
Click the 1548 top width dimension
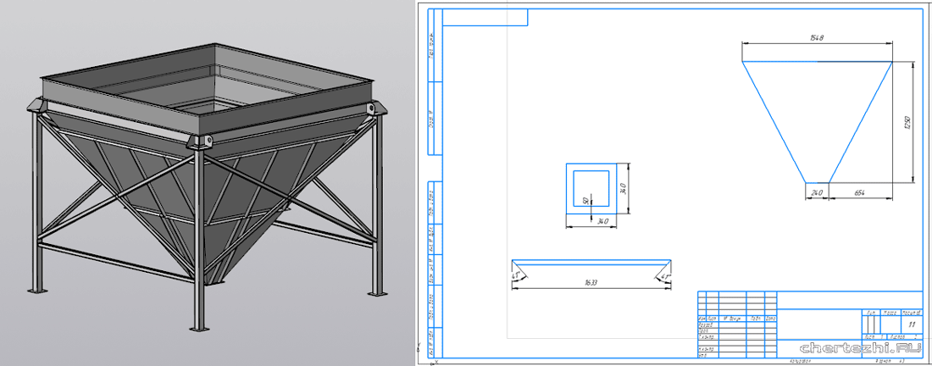click(817, 38)
